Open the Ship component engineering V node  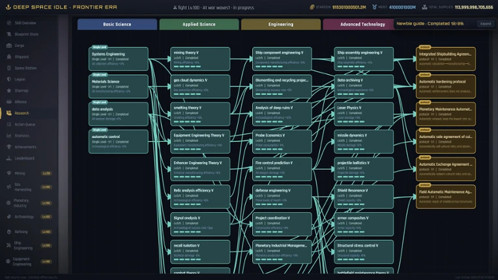[x=282, y=59]
